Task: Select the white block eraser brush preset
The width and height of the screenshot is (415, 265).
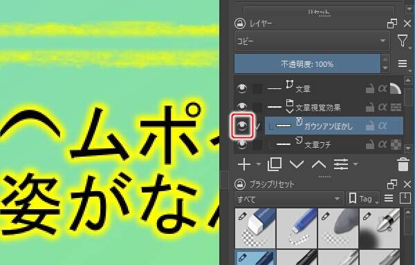Action: pos(255,228)
